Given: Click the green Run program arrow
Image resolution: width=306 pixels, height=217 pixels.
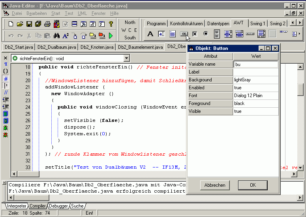Looking at the screenshot, I should [111, 36].
